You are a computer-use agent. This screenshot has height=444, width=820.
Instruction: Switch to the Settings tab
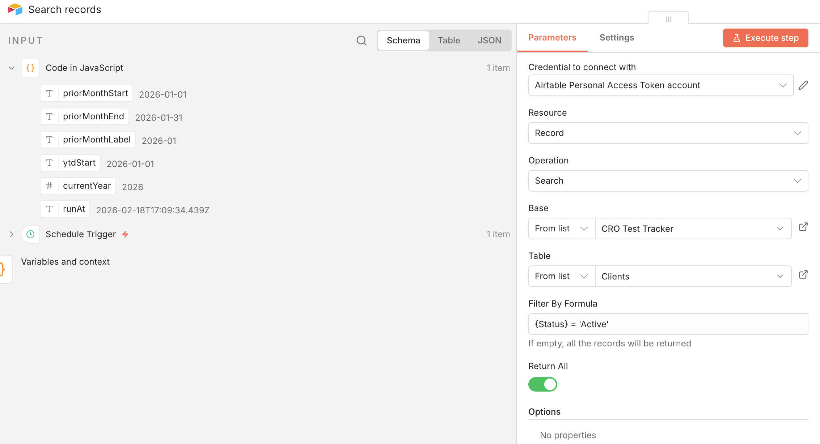617,38
